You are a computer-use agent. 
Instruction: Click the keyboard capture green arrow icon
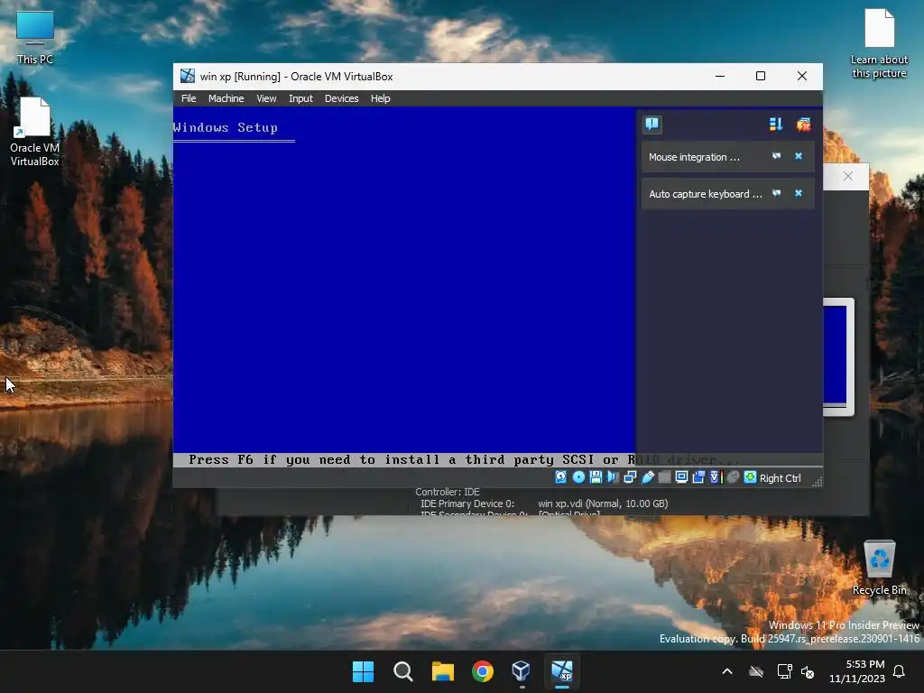click(750, 477)
